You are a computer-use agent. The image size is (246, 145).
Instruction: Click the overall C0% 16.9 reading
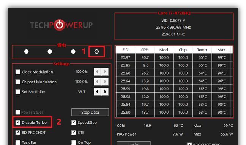(x=147, y=126)
